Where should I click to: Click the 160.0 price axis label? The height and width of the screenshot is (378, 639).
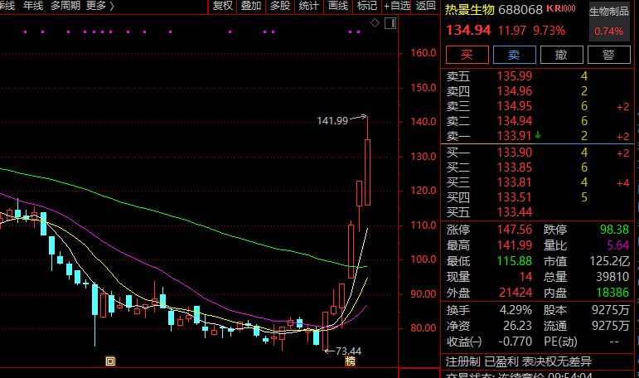(x=423, y=53)
